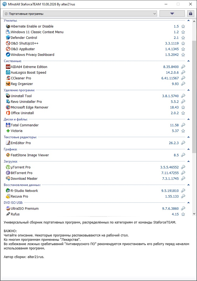Click the list scrollbar's up arrow
Image resolution: width=197 pixels, height=281 pixels.
click(194, 21)
